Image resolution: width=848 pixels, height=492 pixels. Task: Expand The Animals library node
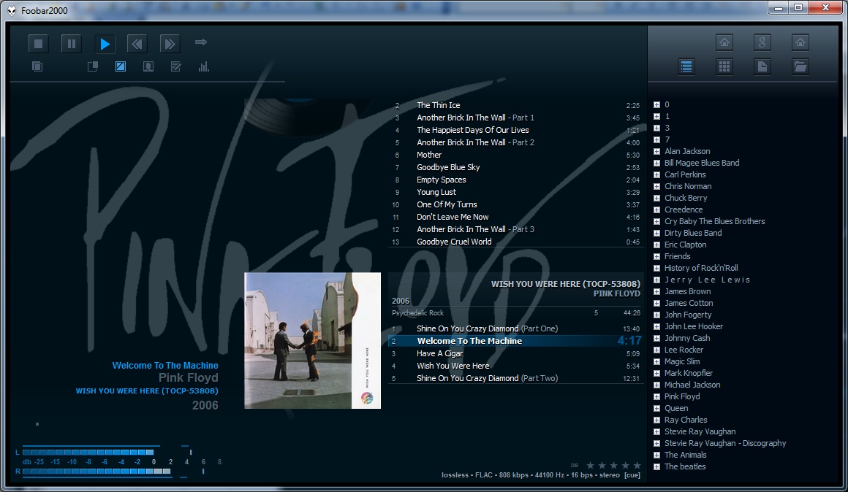656,456
